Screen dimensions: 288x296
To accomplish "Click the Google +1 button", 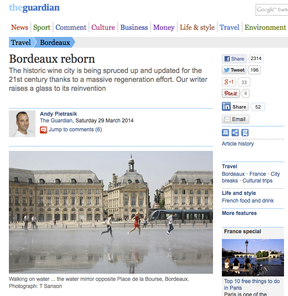I will click(x=229, y=82).
